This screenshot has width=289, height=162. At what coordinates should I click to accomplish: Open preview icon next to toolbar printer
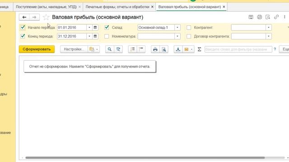point(164,49)
